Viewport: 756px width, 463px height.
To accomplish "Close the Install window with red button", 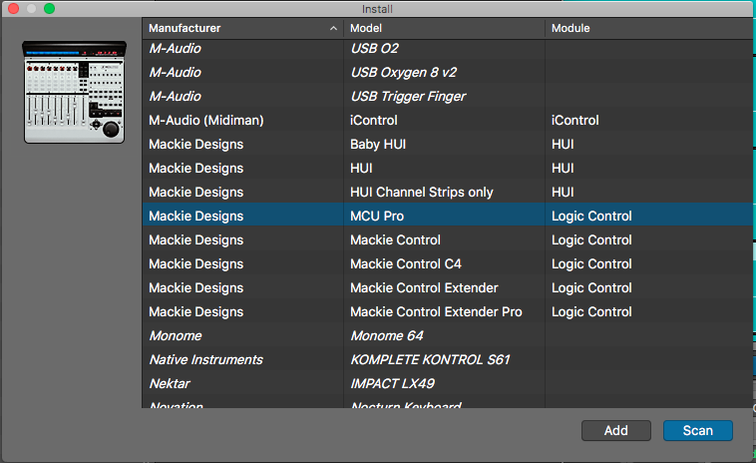I will click(x=14, y=9).
